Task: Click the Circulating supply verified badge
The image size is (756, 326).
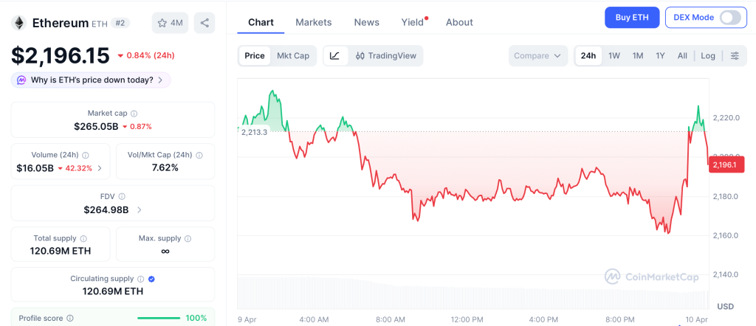Action: coord(151,279)
